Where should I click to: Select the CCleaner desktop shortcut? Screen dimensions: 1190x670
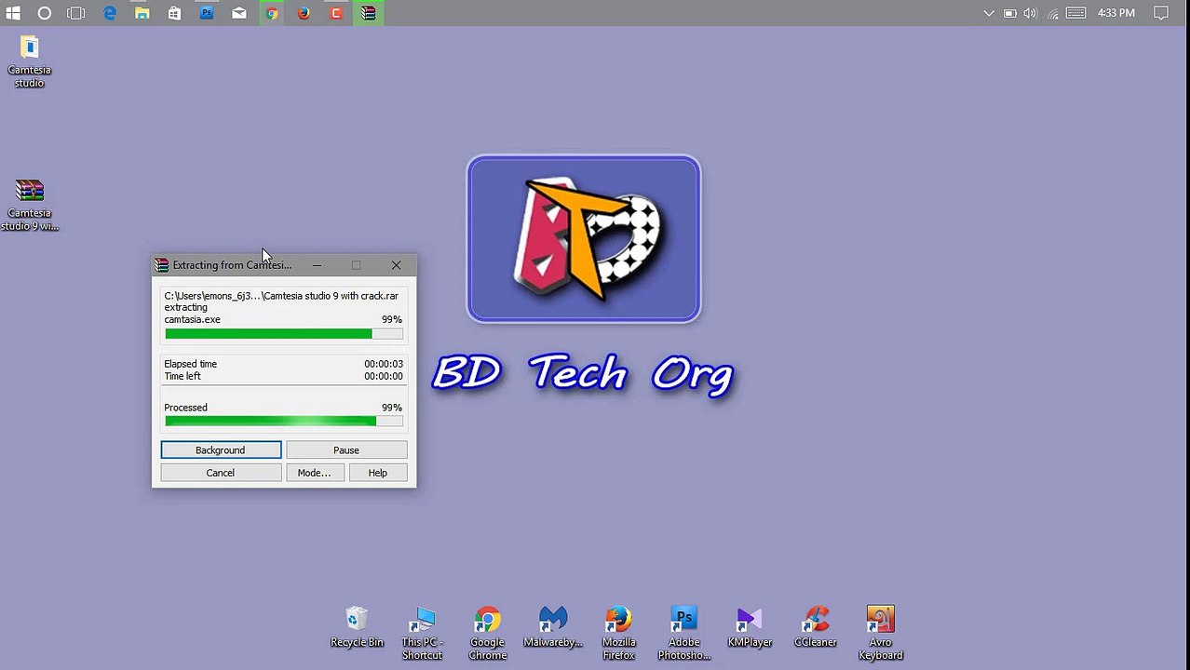(x=816, y=628)
